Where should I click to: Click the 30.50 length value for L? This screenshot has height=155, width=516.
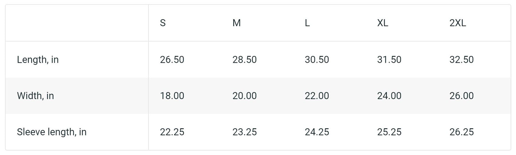click(317, 60)
